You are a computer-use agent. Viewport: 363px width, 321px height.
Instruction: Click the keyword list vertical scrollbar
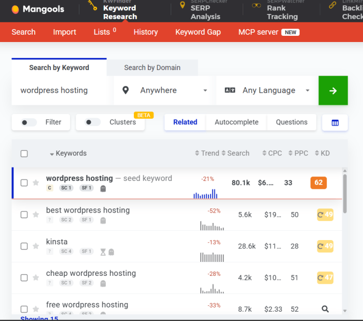point(345,194)
